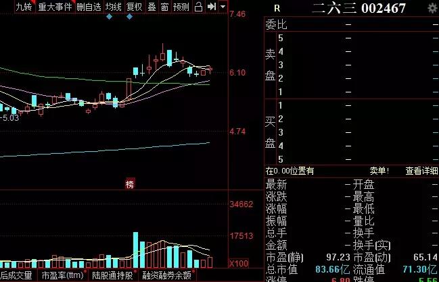
Task: Click blue diamond marker under 均线
Action: [109, 17]
